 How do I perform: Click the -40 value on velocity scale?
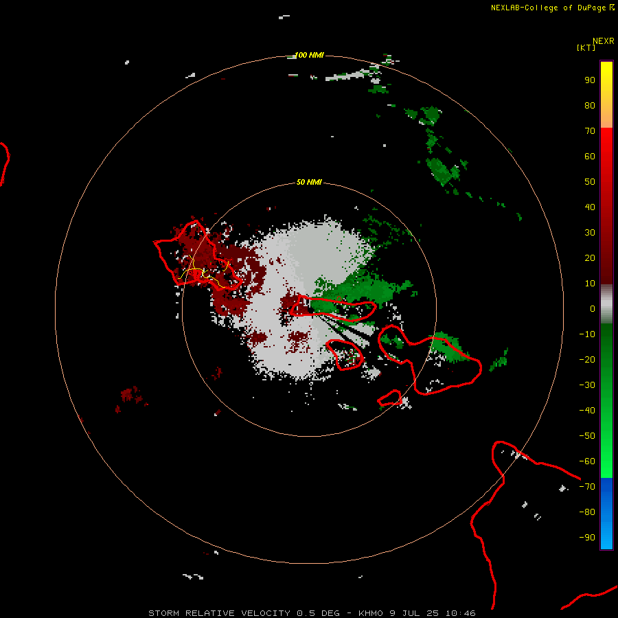[587, 411]
